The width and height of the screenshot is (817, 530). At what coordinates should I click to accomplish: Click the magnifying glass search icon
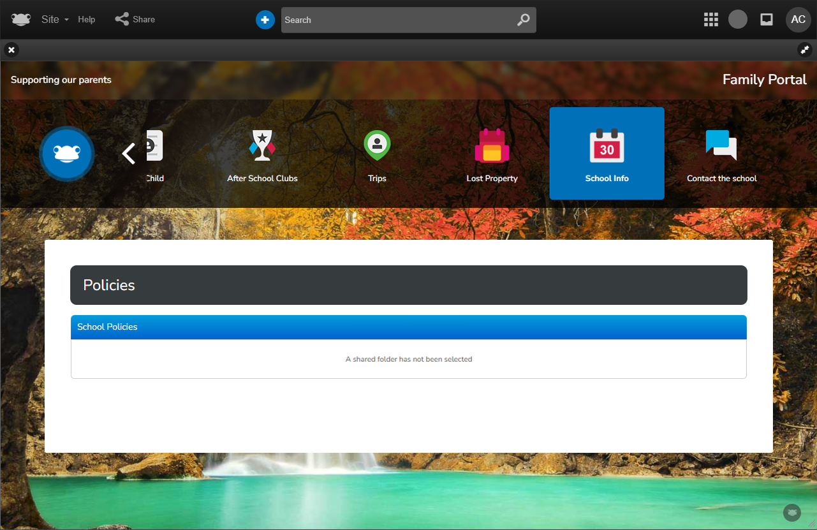point(523,20)
